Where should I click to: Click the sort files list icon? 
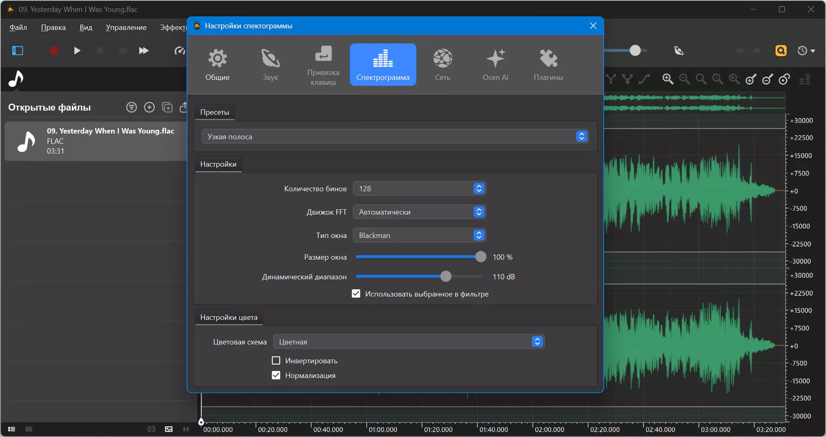coord(132,107)
